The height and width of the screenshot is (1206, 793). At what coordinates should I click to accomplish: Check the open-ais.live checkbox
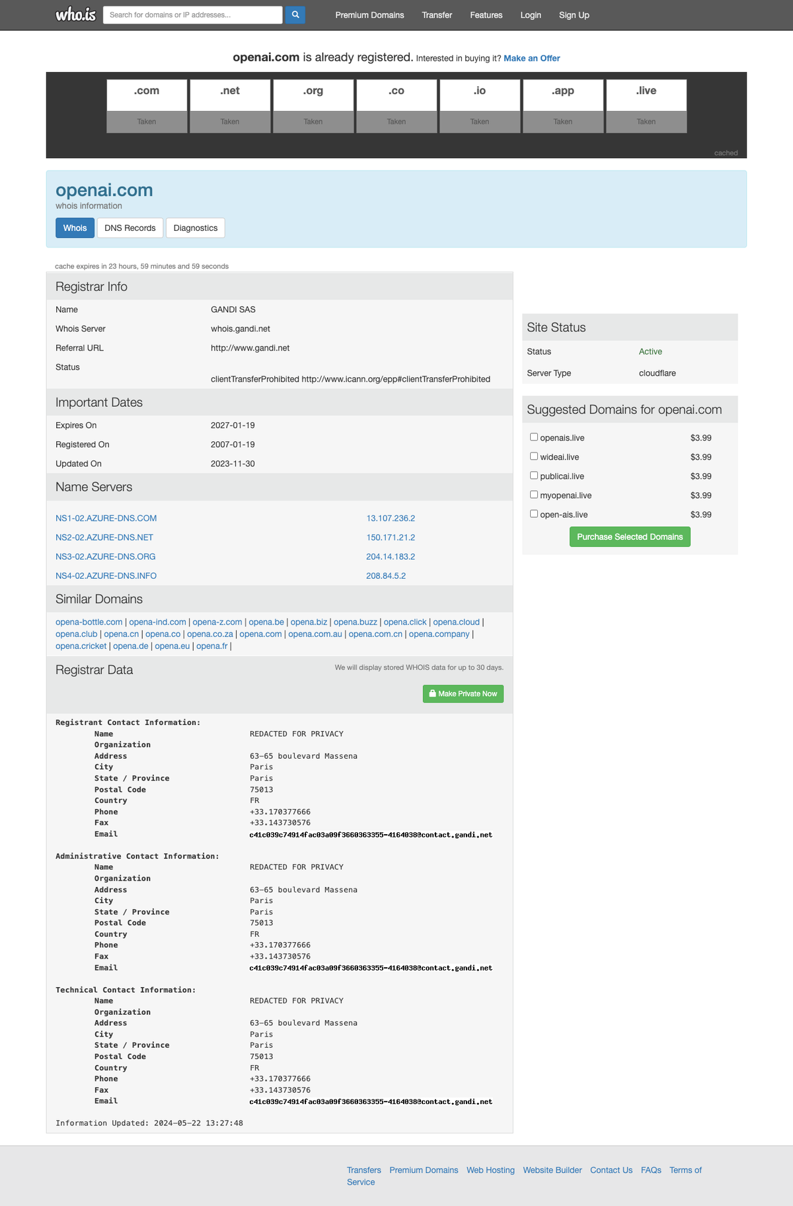[534, 514]
